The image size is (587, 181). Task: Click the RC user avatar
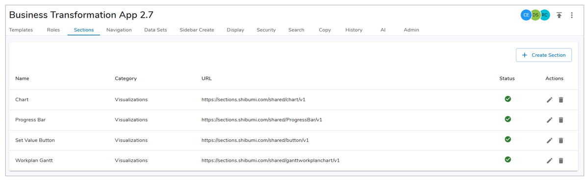point(545,15)
